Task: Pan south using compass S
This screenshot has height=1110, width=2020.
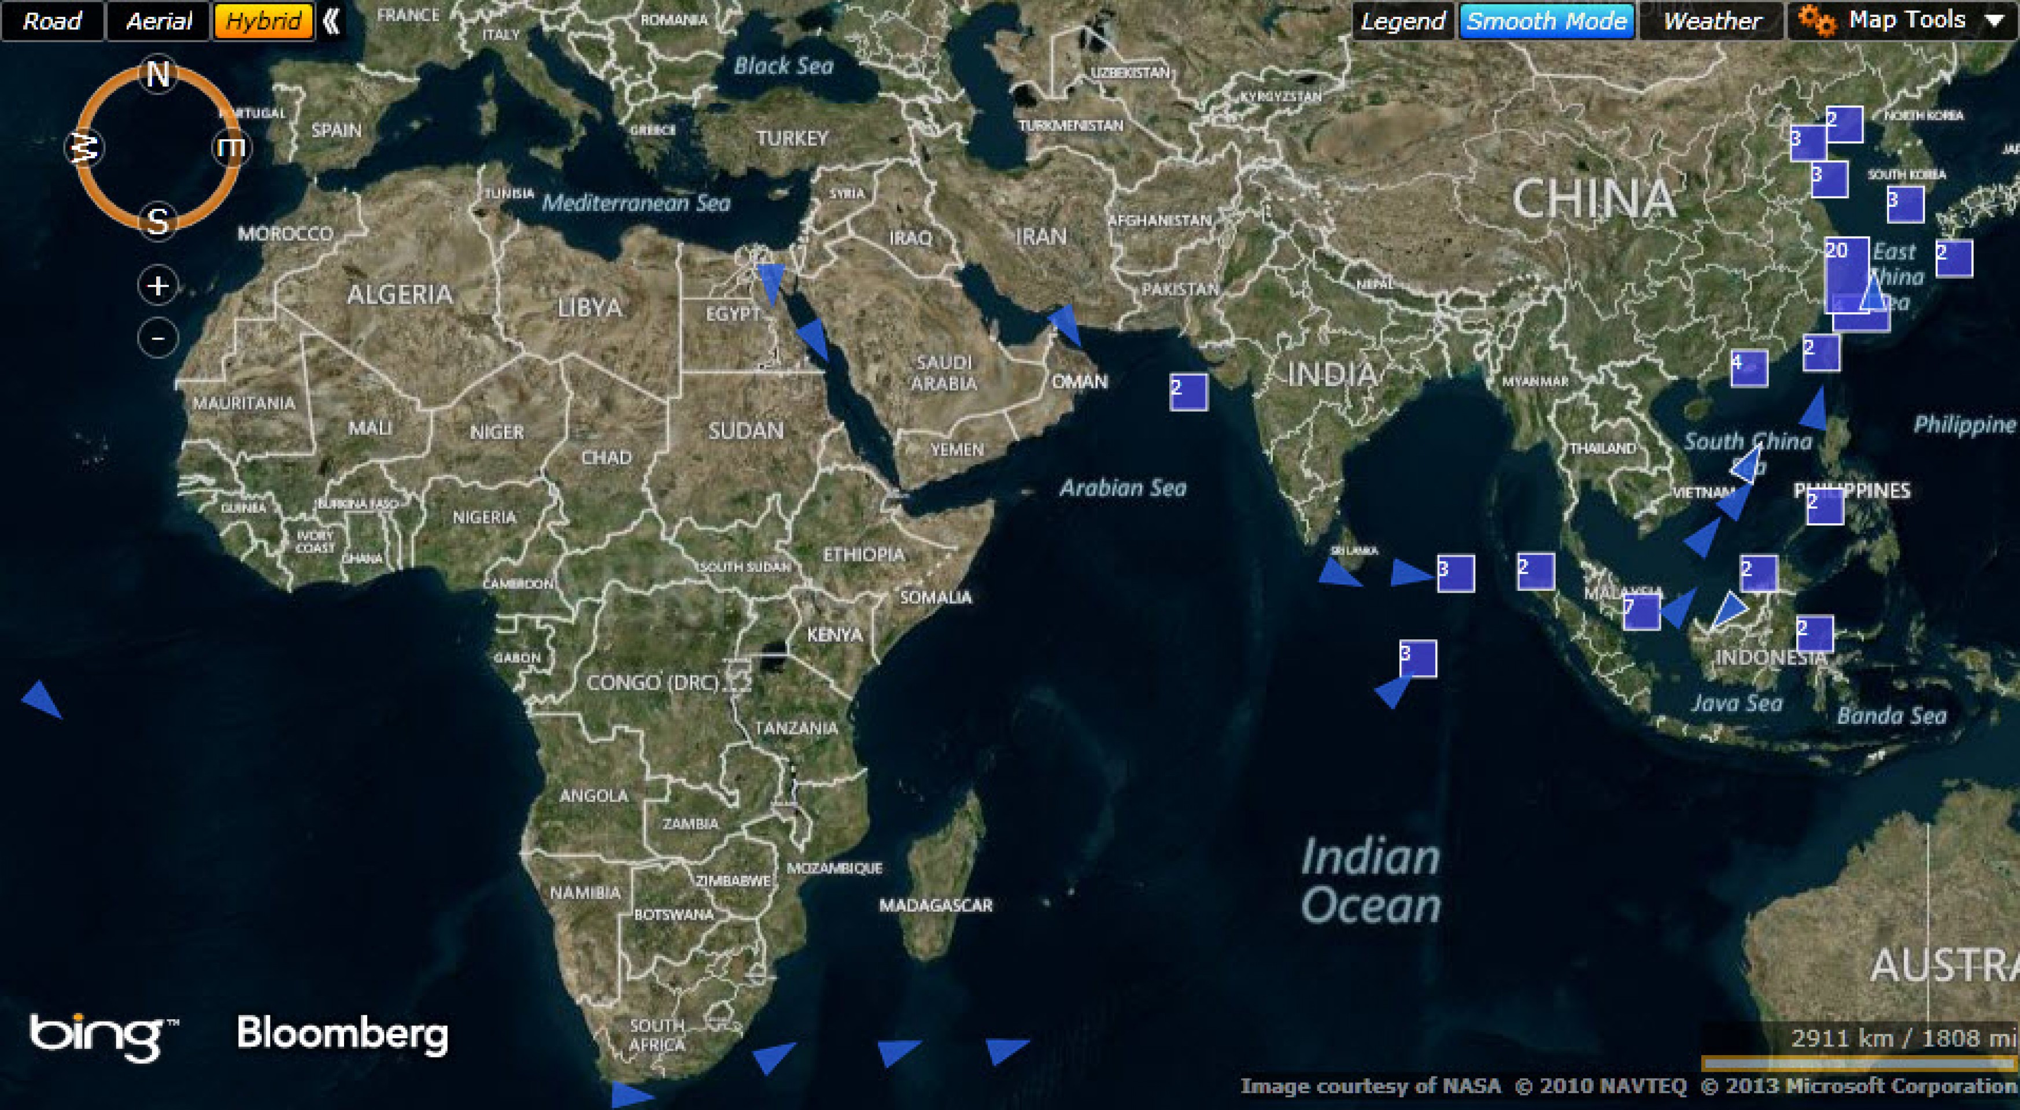Action: tap(158, 221)
